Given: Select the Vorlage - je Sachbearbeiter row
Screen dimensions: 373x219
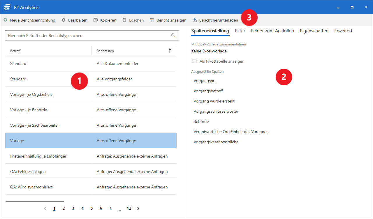Looking at the screenshot, I should tap(91, 125).
